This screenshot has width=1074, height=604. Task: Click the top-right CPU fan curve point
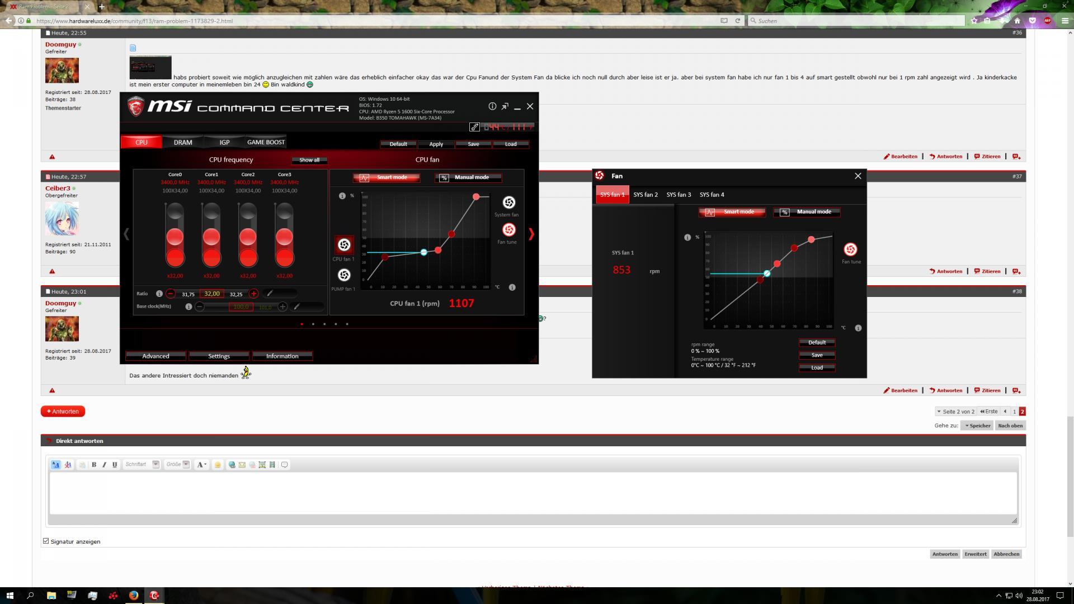tap(476, 197)
